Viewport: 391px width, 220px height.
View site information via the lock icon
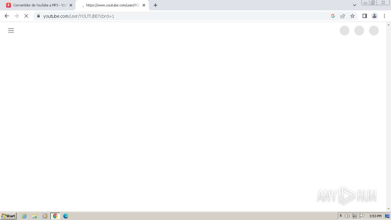click(38, 16)
